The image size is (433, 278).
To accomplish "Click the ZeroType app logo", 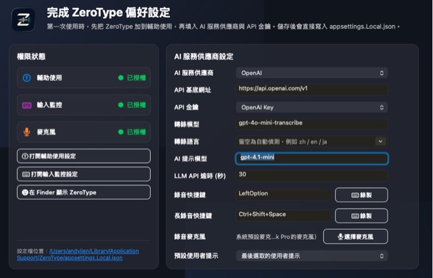I will (23, 20).
